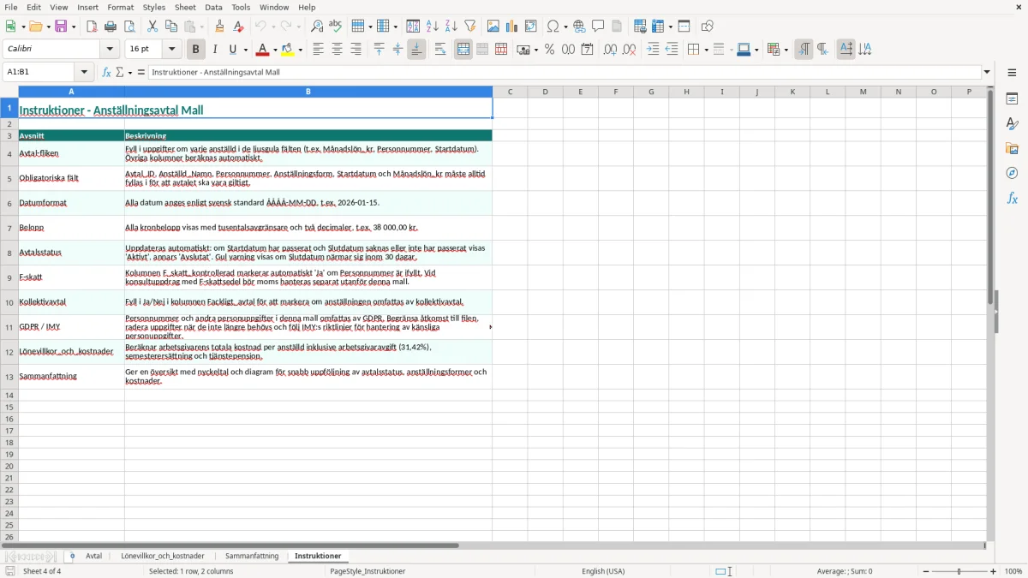The width and height of the screenshot is (1028, 578).
Task: Click the Clear Direct Formatting icon
Action: (x=239, y=27)
